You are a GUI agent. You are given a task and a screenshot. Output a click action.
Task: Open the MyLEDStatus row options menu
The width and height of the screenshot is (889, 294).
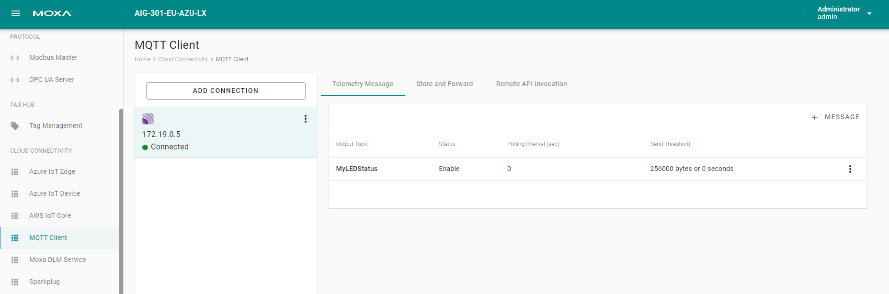850,169
